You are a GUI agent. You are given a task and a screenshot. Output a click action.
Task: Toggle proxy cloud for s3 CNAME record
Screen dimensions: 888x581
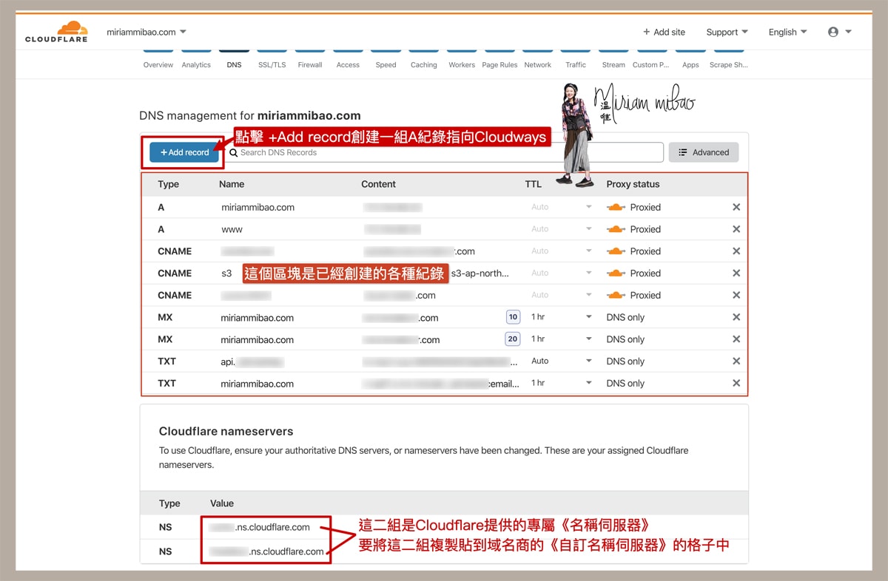(616, 273)
